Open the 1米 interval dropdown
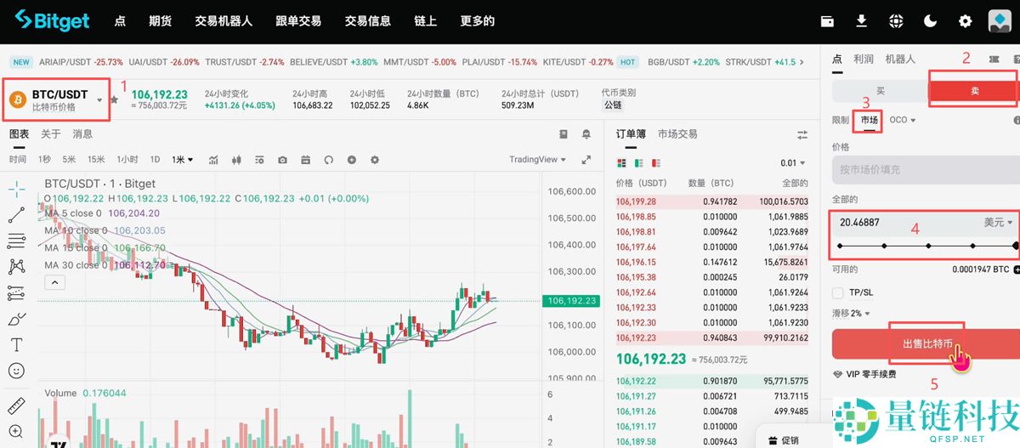The width and height of the screenshot is (1020, 448). [x=183, y=160]
